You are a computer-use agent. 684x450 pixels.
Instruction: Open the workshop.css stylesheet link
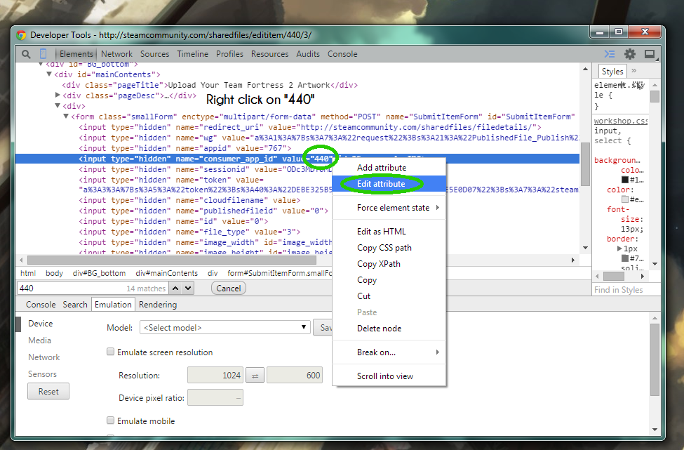point(621,121)
